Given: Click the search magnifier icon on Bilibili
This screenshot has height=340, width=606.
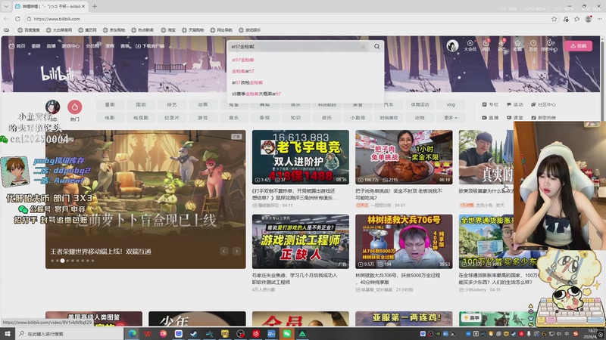Looking at the screenshot, I should pos(376,47).
